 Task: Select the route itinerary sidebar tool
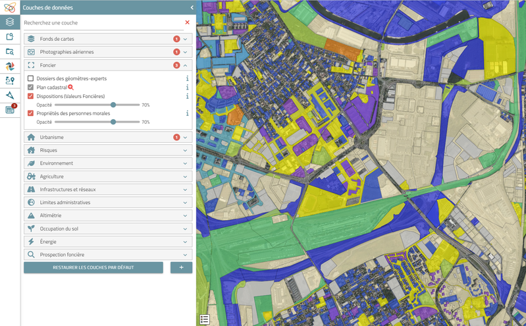tap(10, 80)
